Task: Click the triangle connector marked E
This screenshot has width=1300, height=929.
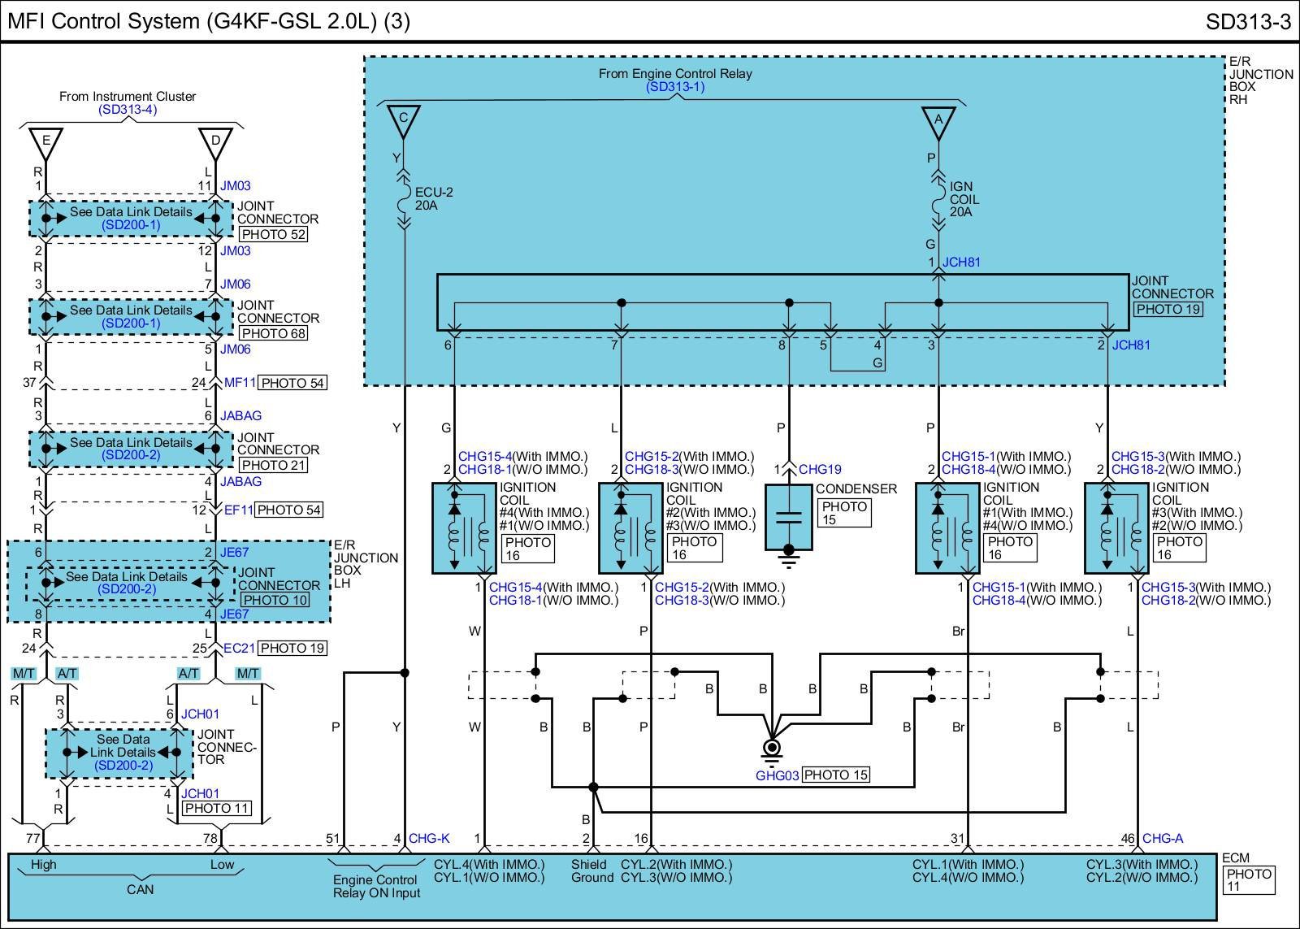Action: 46,141
